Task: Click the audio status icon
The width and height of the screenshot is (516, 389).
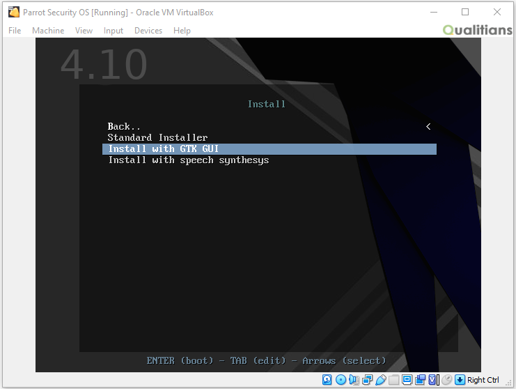Action: point(354,380)
